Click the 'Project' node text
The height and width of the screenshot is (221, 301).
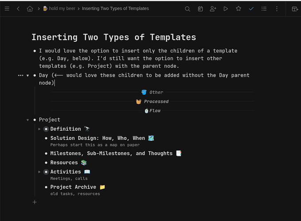pos(50,120)
